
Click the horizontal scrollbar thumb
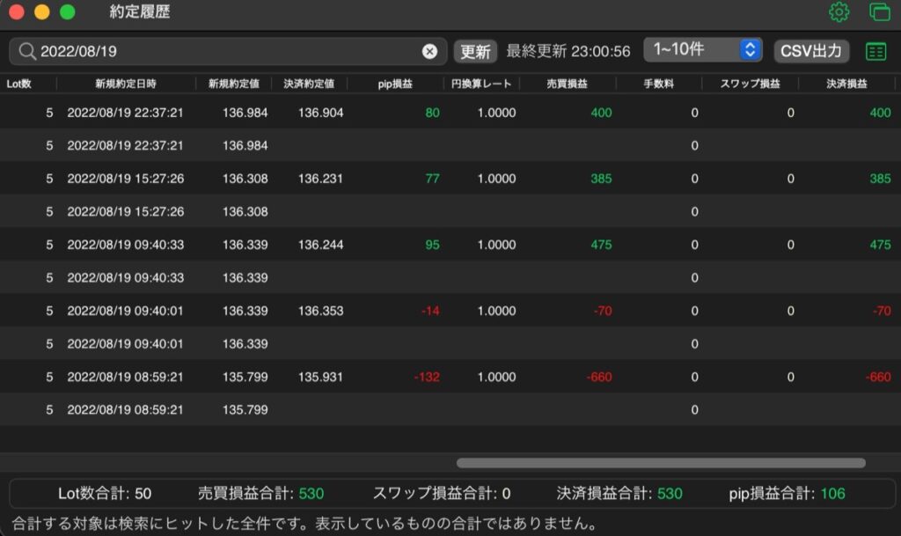661,462
